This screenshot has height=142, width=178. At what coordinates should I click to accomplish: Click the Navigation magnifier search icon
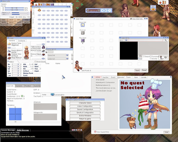tap(166, 40)
